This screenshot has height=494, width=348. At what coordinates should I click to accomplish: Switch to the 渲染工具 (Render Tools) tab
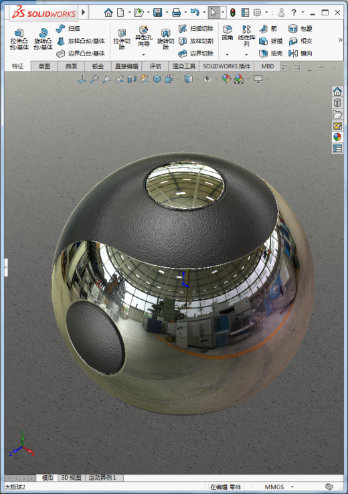click(x=184, y=66)
